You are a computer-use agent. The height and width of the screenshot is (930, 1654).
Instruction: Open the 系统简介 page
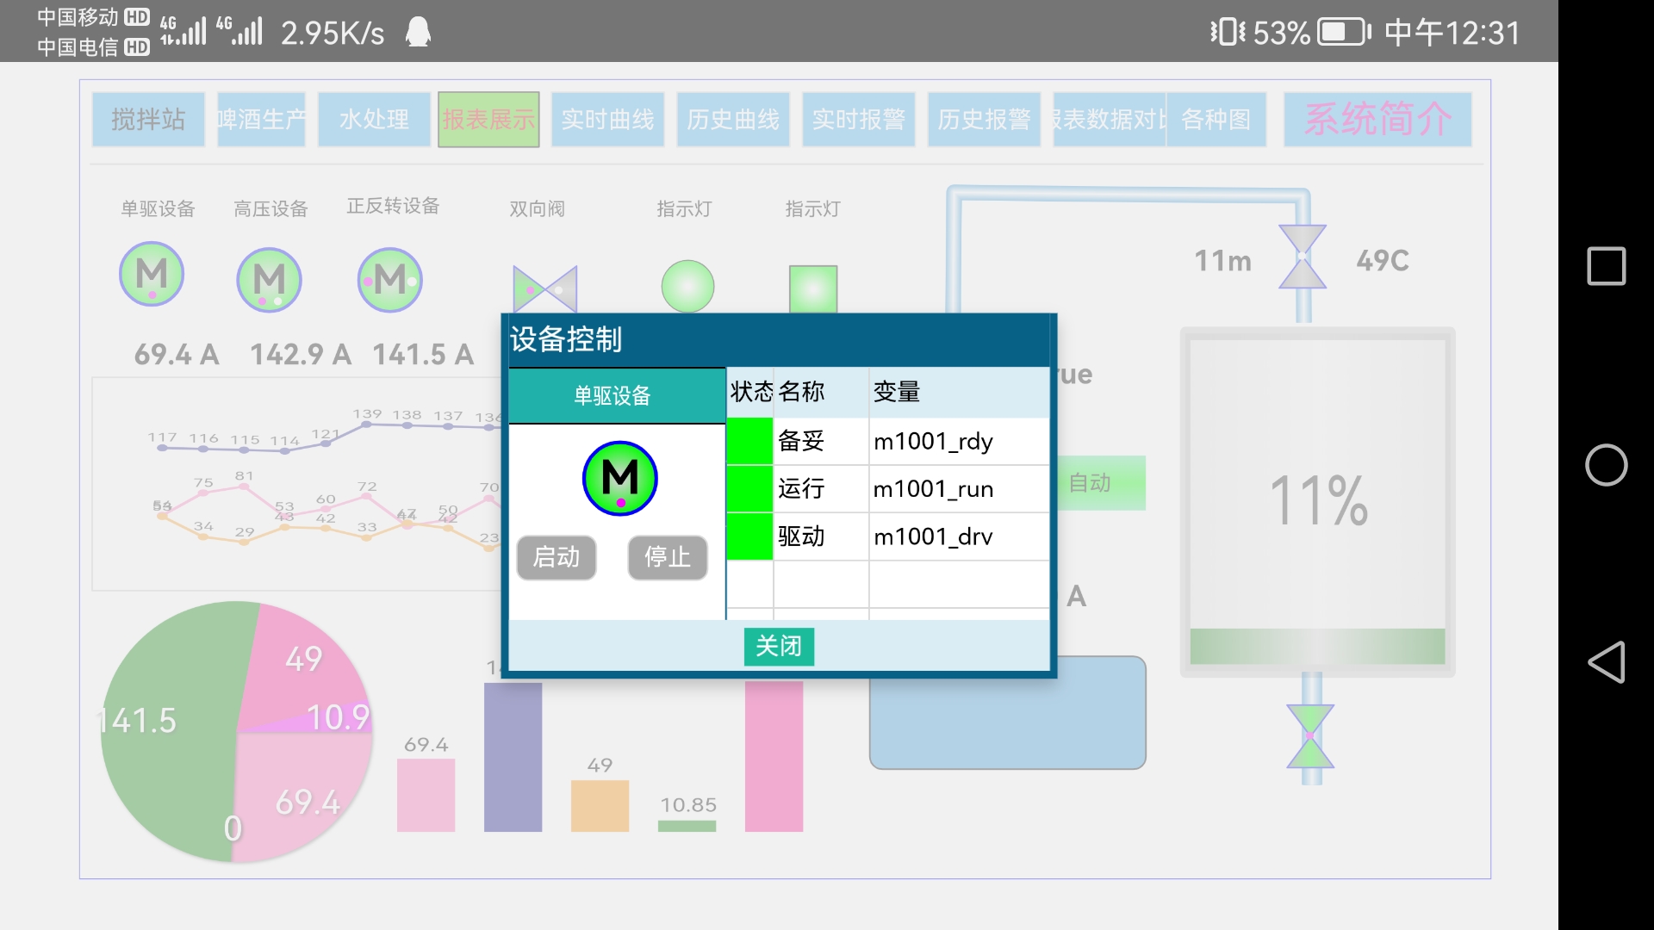(x=1377, y=120)
